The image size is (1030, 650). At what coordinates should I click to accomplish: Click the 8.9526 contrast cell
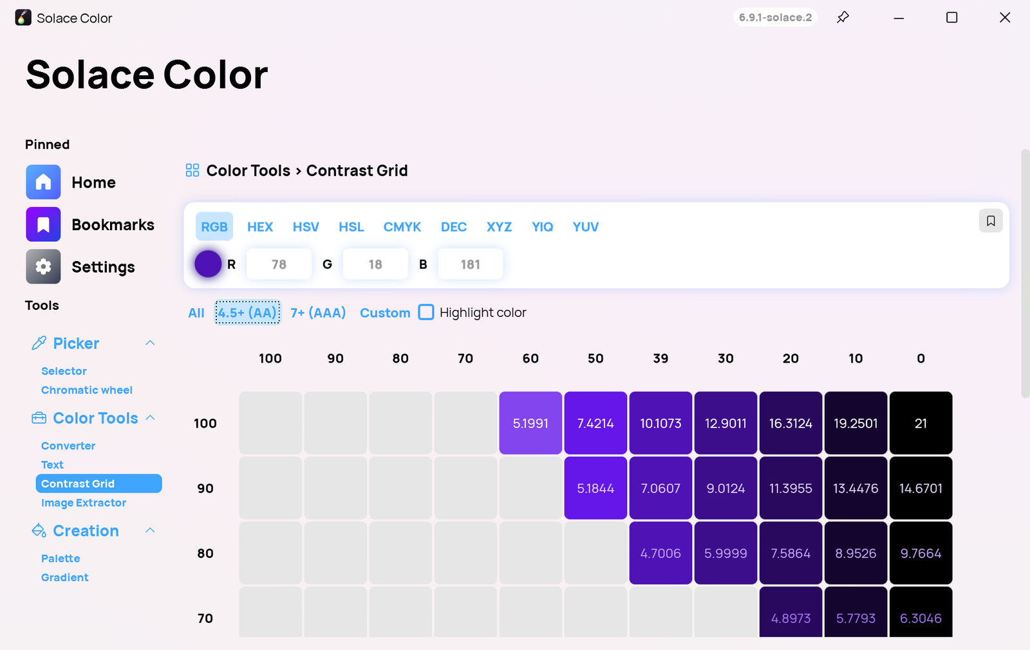click(856, 553)
